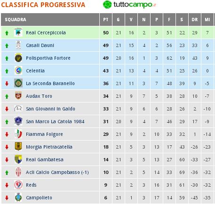Sort by the DR column header
This screenshot has height=205, width=215.
point(194,20)
